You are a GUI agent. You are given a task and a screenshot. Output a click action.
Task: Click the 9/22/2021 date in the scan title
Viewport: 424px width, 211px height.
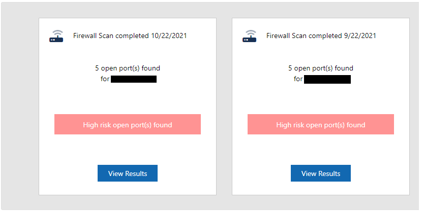[x=359, y=36]
